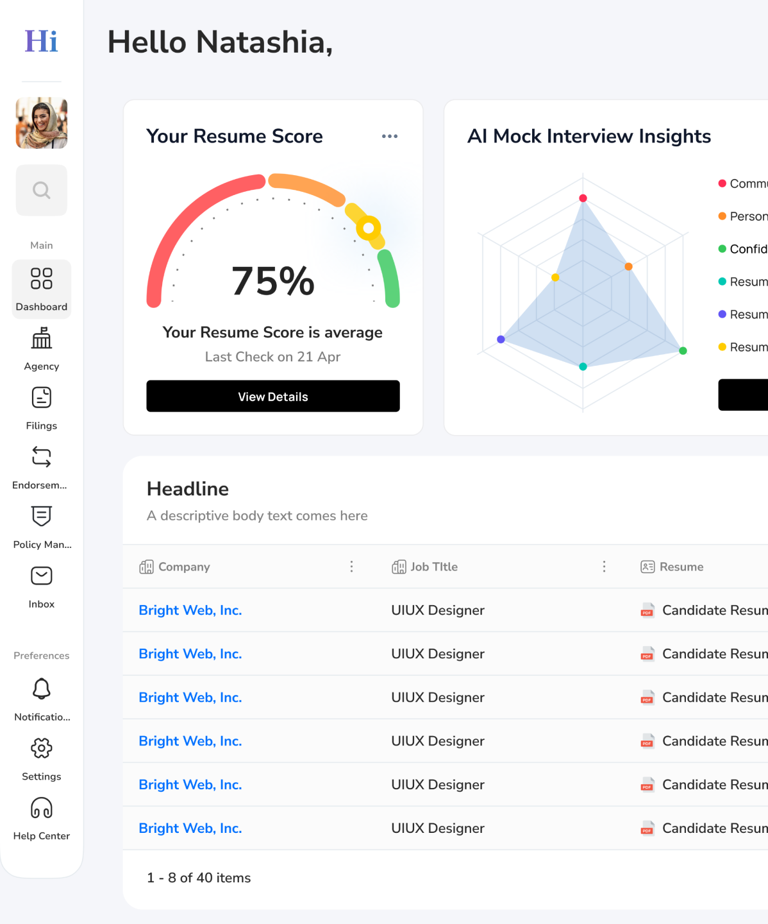Open Settings via the gear icon
The height and width of the screenshot is (924, 768).
point(41,748)
